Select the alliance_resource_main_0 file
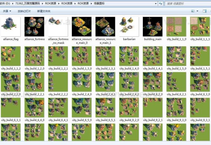The height and width of the screenshot is (145, 211). pos(82,27)
